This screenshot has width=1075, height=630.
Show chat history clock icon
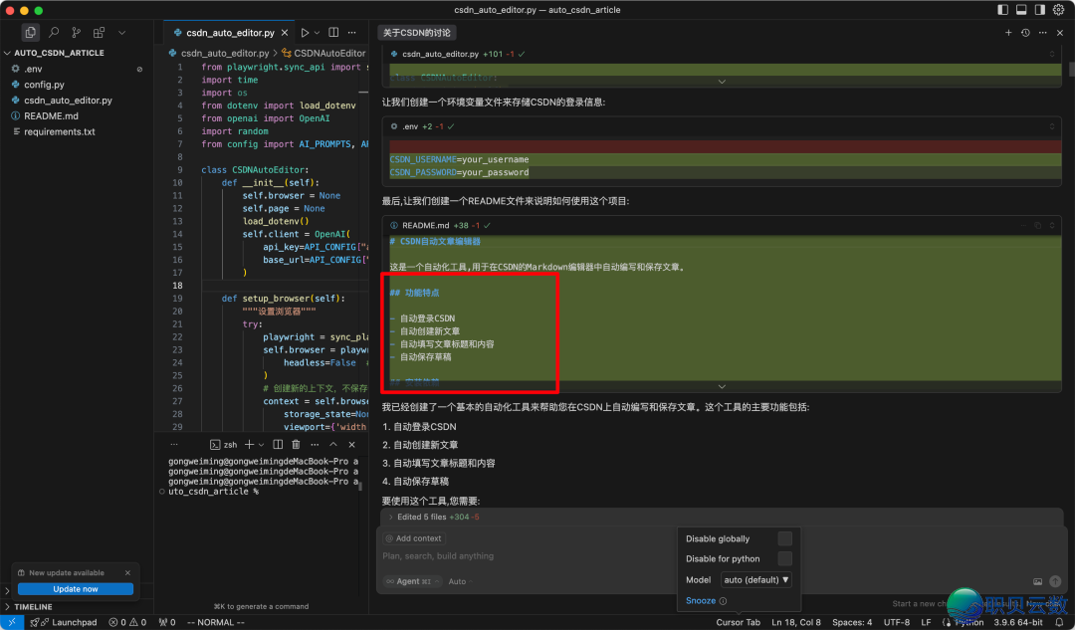pos(1025,33)
